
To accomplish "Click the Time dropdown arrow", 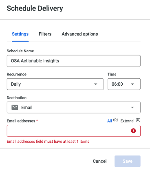I will pyautogui.click(x=132, y=84).
